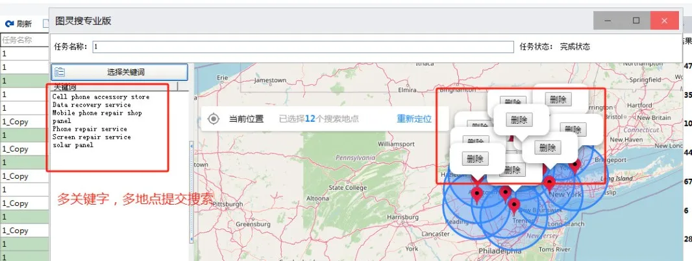692x261 pixels.
Task: Click the State College map label
Action: point(348,188)
